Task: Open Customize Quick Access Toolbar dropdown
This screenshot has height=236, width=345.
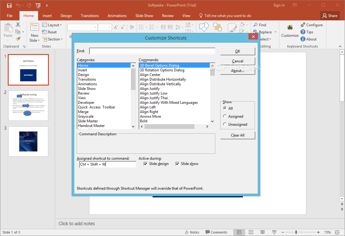Action: tap(47, 5)
